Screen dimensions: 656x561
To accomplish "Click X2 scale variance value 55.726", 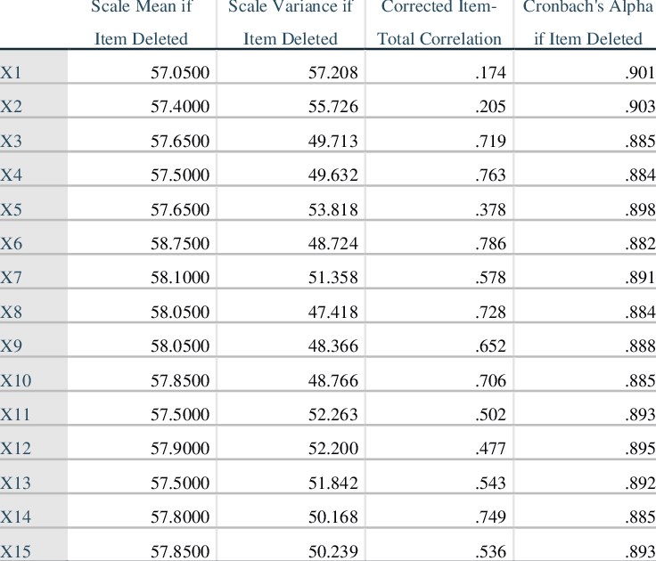I will pyautogui.click(x=333, y=107).
